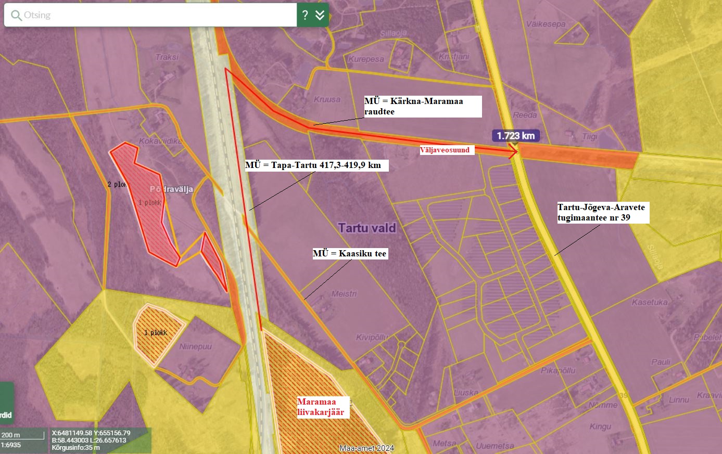Click the Kõrgusinfo elevation readout
The height and width of the screenshot is (454, 722).
click(76, 448)
